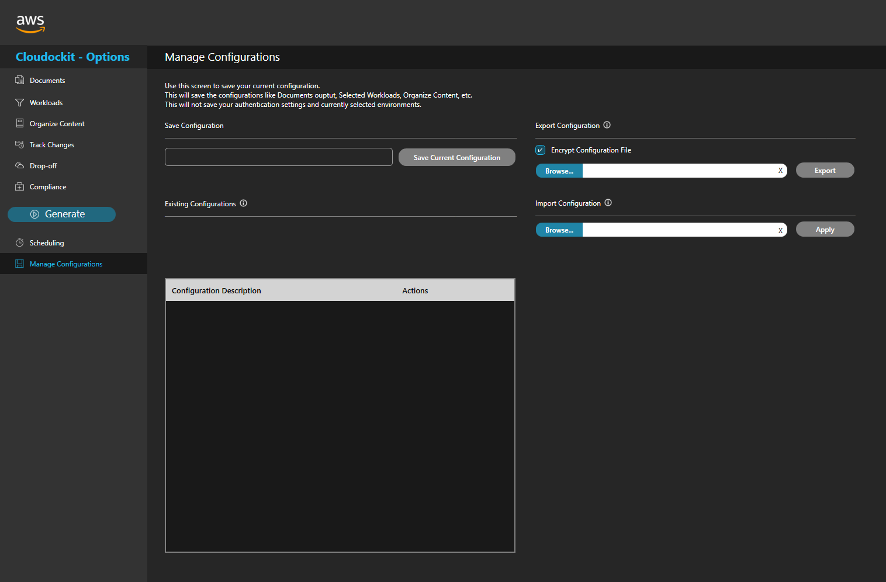Click the Workloads funnel icon
The image size is (886, 582).
(19, 102)
